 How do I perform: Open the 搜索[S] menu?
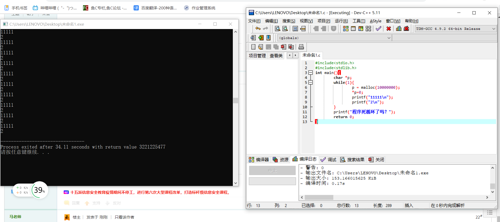coord(289,21)
